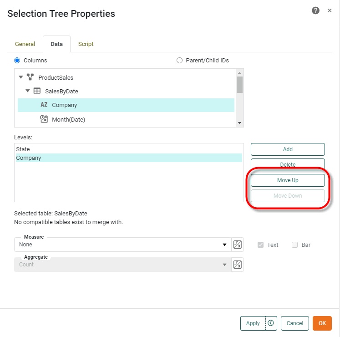Viewport: 340px width, 337px height.
Task: Click the 'Selection Tree Properties' title
Action: coord(61,14)
